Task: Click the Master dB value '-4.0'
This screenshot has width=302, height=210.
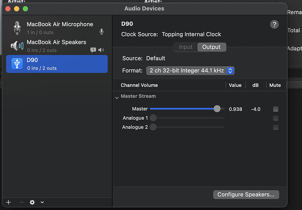Action: click(256, 109)
